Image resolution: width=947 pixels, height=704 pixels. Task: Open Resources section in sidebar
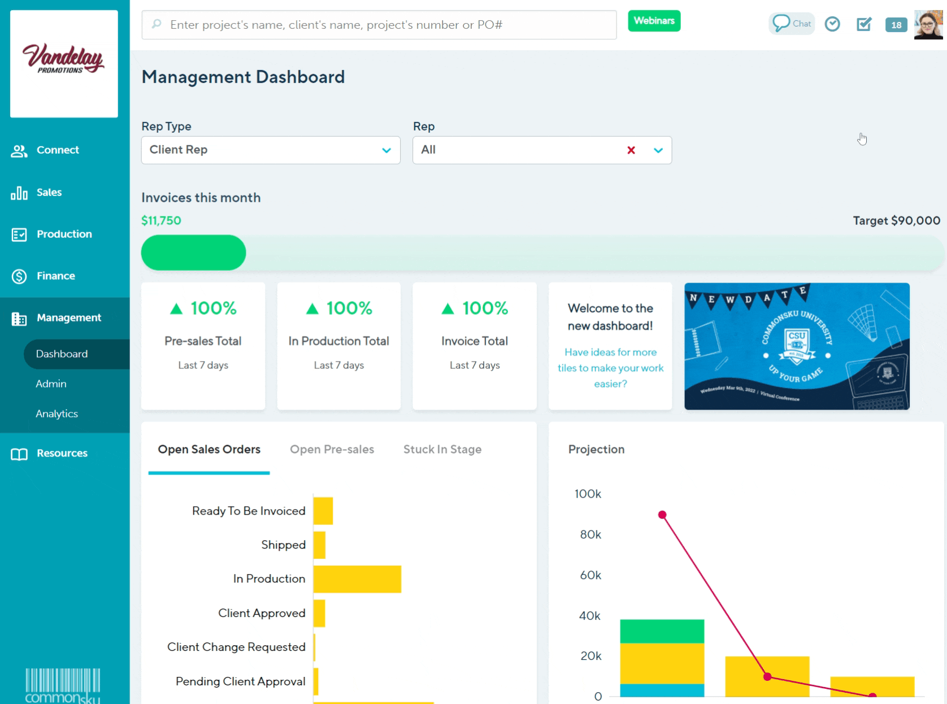(x=62, y=454)
